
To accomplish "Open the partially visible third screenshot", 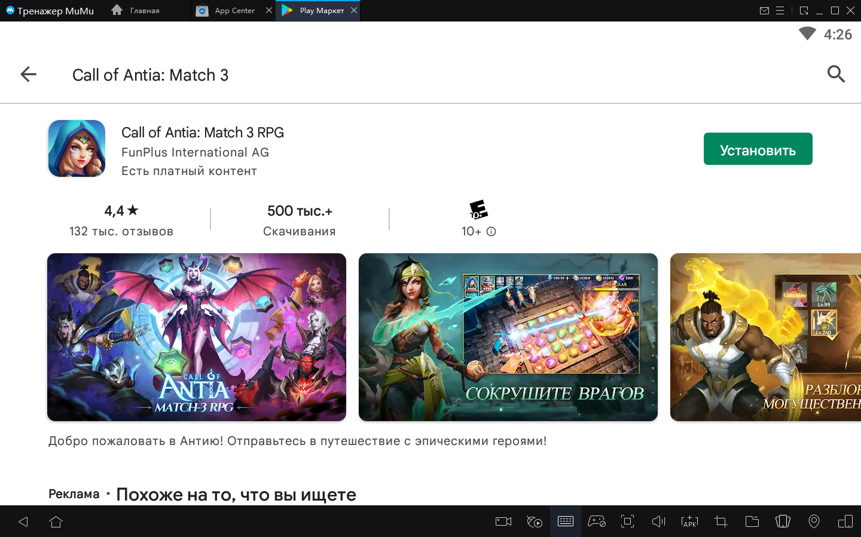I will coord(765,337).
